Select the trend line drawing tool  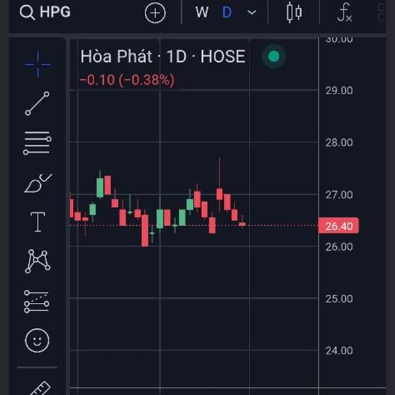point(38,103)
